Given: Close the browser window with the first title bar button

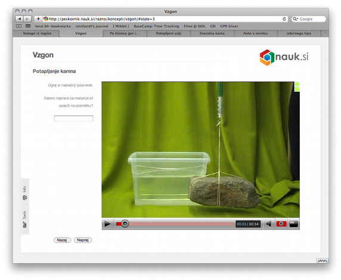Looking at the screenshot, I should [18, 11].
